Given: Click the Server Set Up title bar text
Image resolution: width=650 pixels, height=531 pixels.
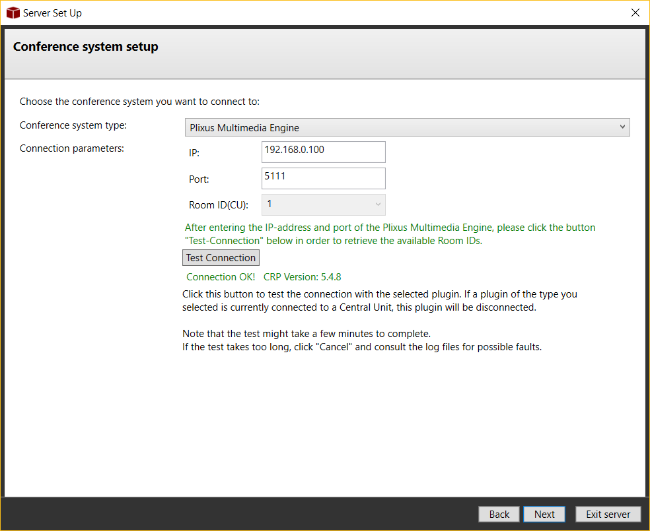Looking at the screenshot, I should click(x=52, y=13).
